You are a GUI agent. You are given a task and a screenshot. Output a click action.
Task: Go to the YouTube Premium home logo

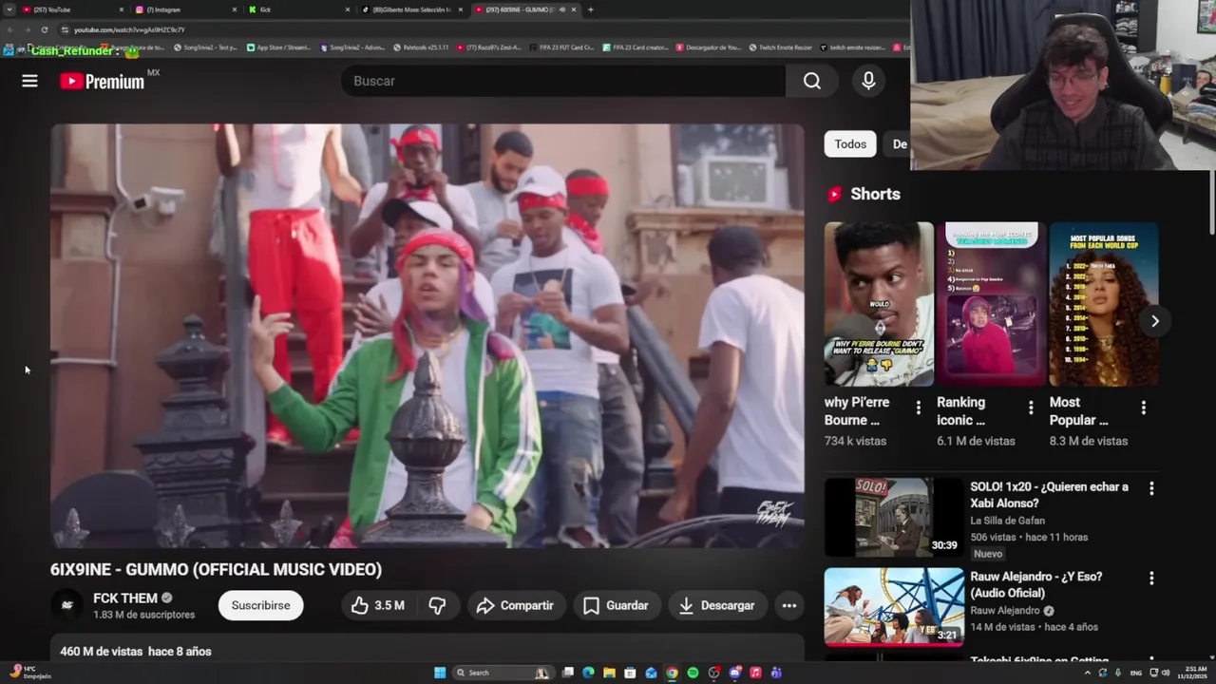pyautogui.click(x=103, y=82)
